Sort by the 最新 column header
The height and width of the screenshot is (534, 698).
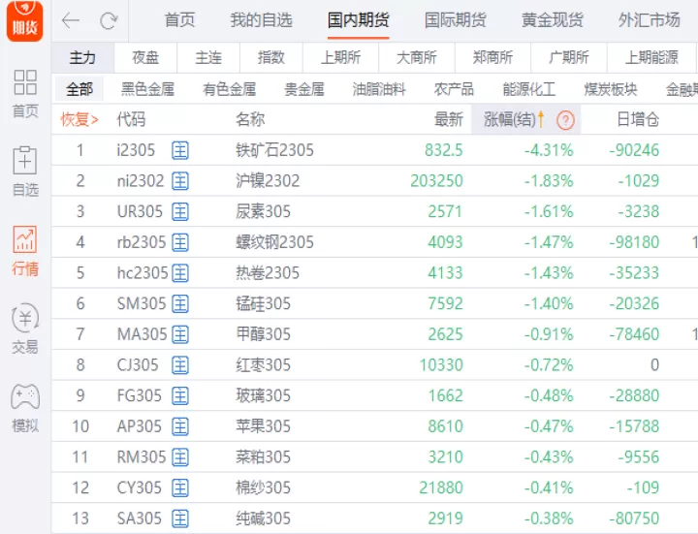pos(449,120)
